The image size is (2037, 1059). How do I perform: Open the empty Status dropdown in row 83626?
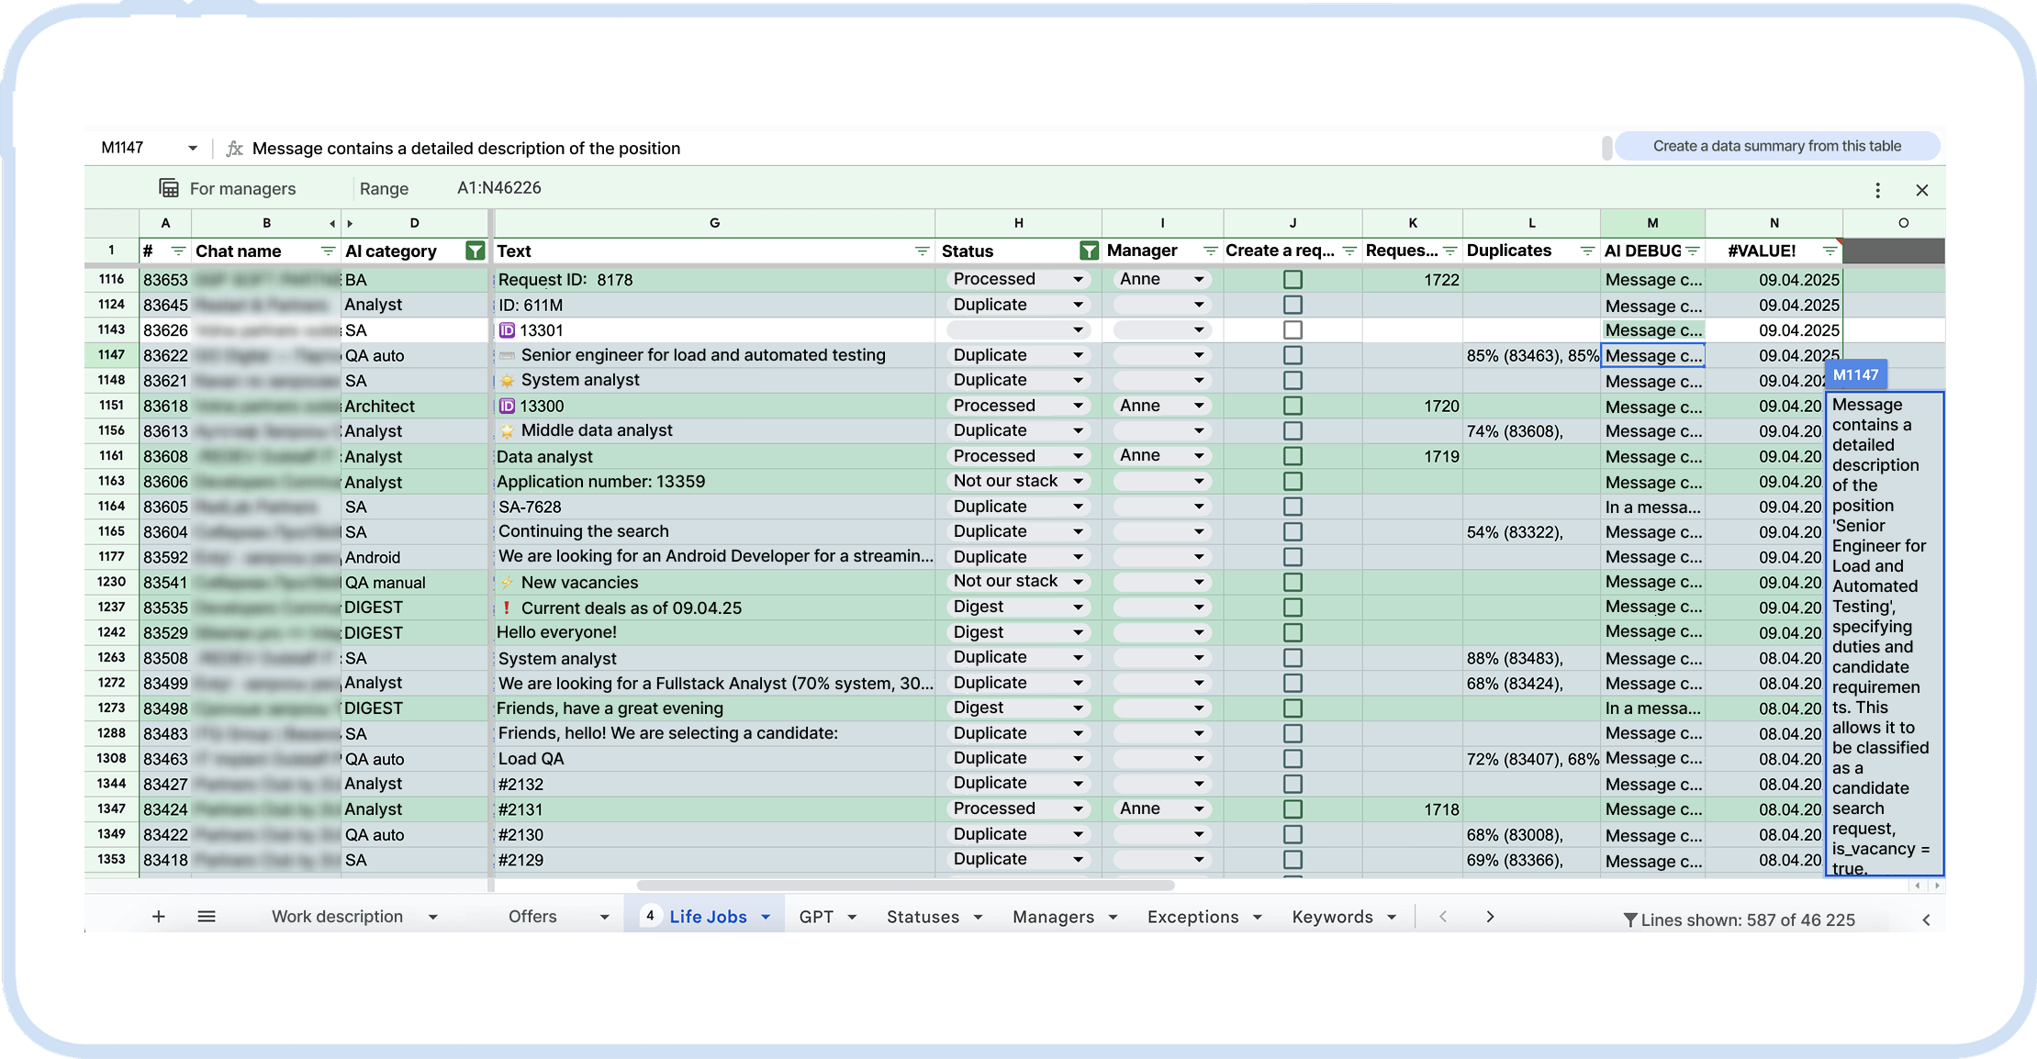[x=1018, y=330]
